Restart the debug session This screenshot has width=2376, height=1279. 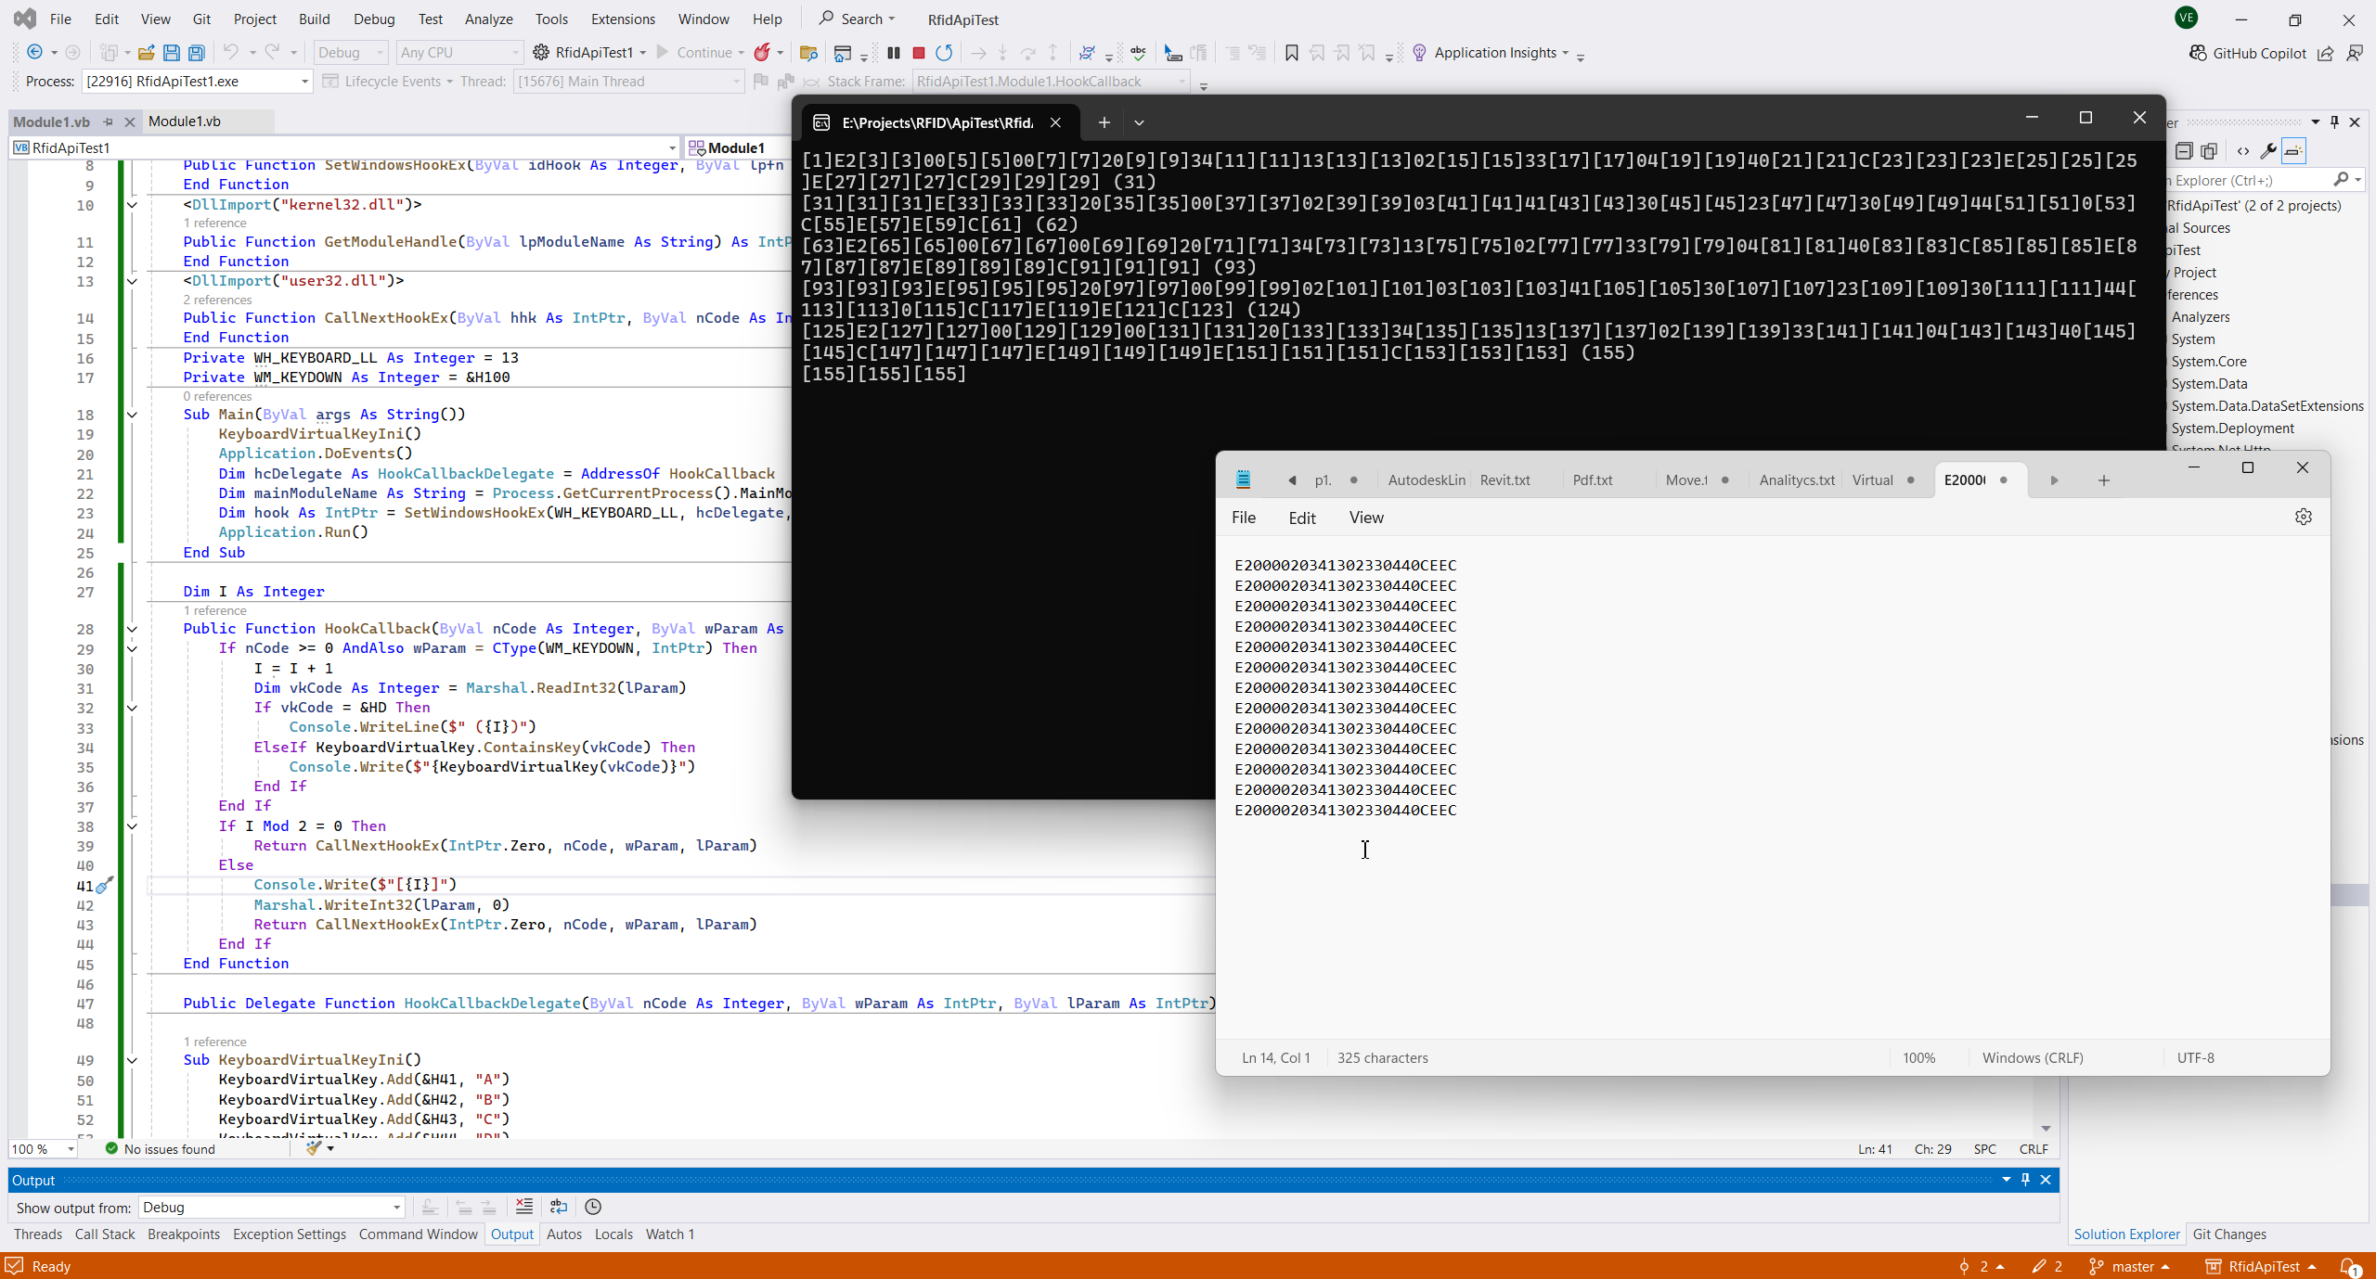coord(944,53)
